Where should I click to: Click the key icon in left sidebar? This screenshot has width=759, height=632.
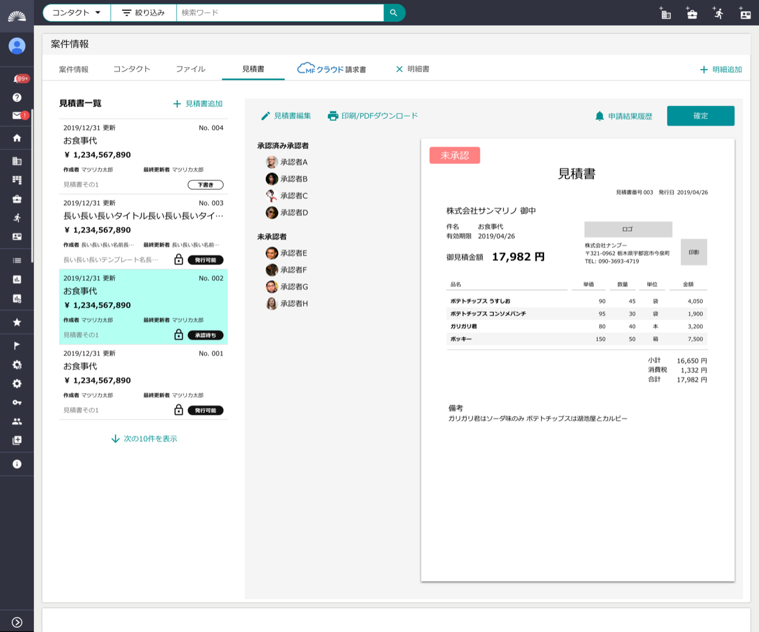click(17, 402)
